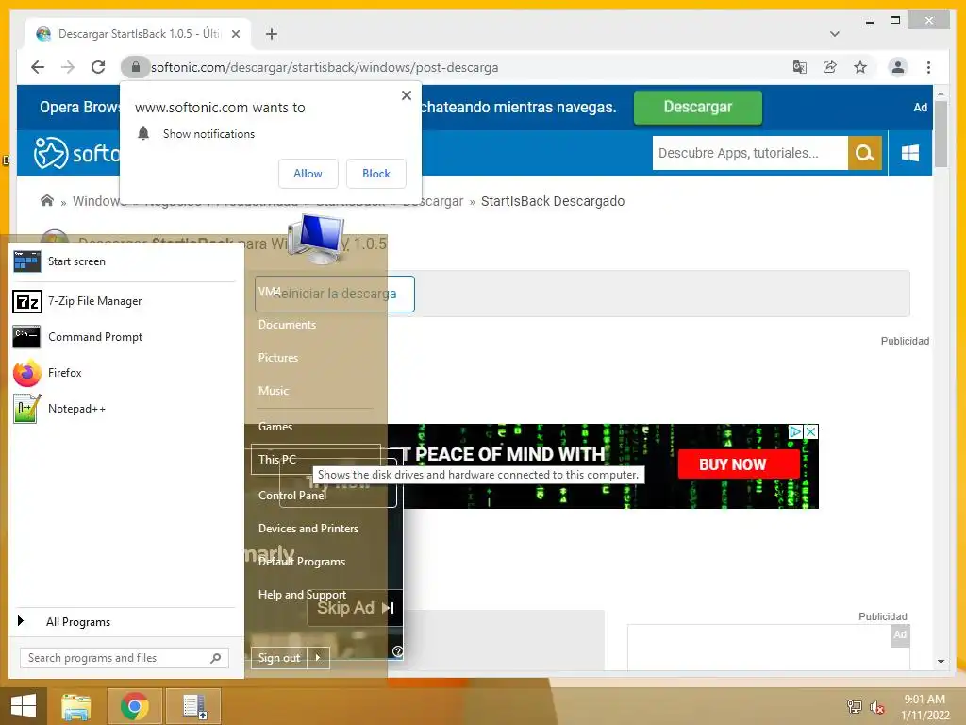Open Games from start menu

[275, 427]
